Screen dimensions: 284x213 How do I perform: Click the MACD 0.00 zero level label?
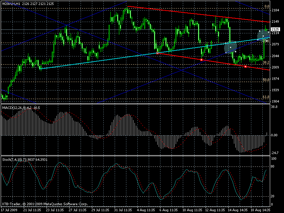point(274,135)
